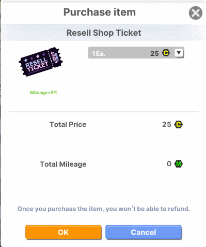206x247 pixels.
Task: Click the Resell Shop stub on ticket
Action: tap(56, 56)
